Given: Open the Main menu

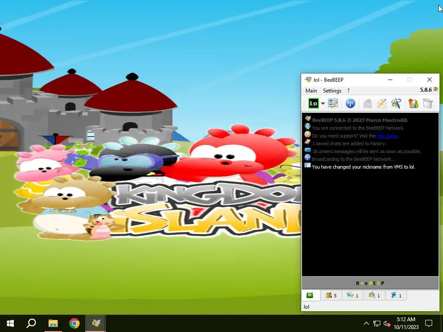Looking at the screenshot, I should tap(311, 91).
